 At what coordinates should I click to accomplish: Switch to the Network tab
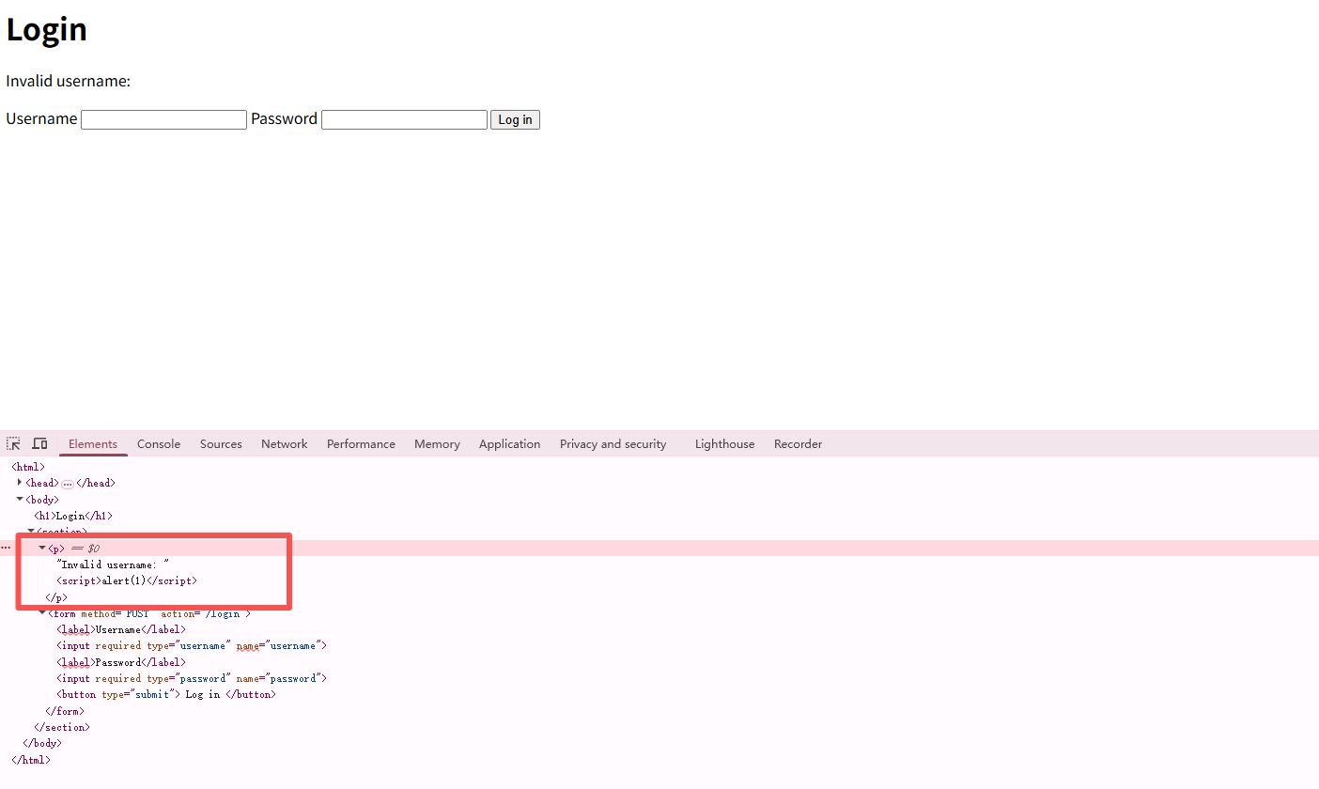pyautogui.click(x=285, y=444)
